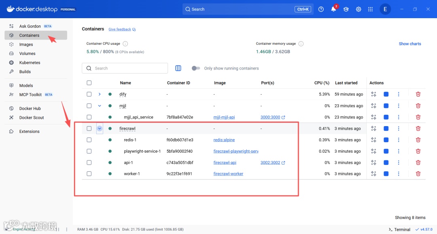Focus the containers Search field
This screenshot has height=234, width=437.
coord(125,68)
